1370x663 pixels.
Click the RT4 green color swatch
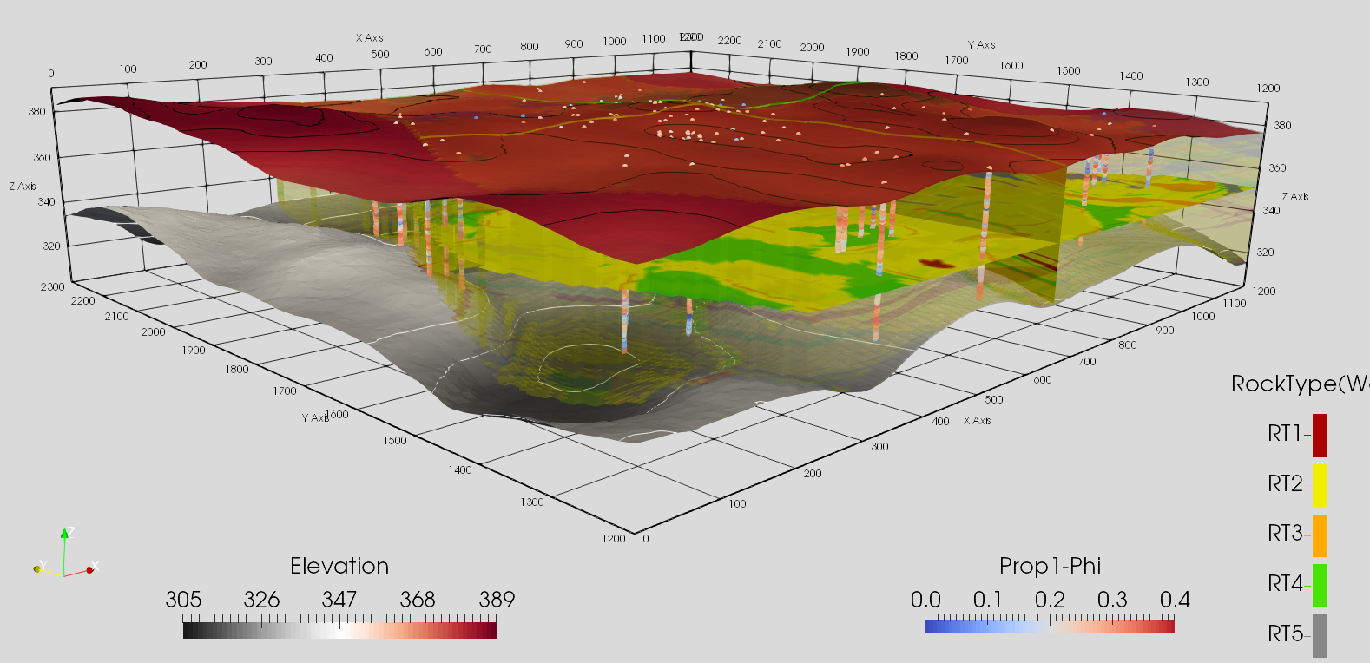[1320, 586]
